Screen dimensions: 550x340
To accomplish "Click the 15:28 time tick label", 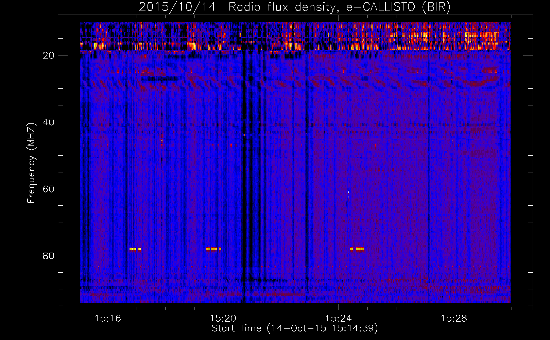I will tap(454, 319).
